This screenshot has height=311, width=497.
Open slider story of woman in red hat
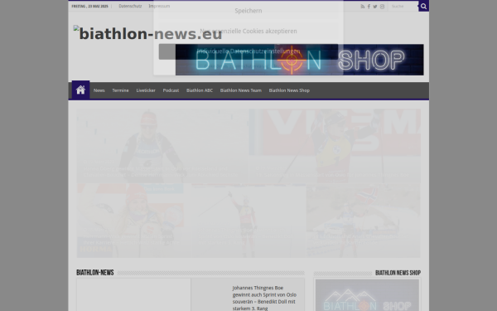[134, 221]
